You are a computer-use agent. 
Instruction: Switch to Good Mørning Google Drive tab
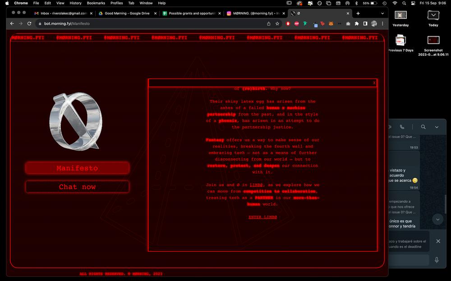point(127,13)
